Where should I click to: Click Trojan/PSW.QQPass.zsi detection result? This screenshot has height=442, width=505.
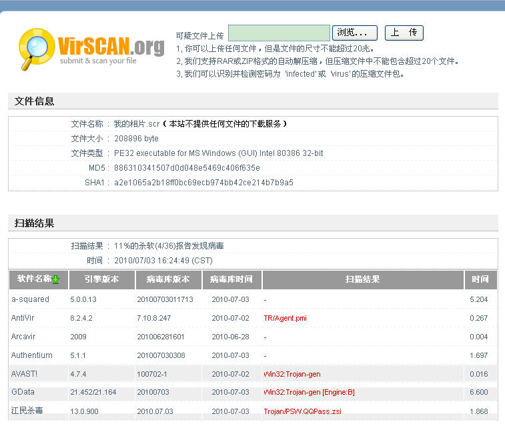coord(302,411)
